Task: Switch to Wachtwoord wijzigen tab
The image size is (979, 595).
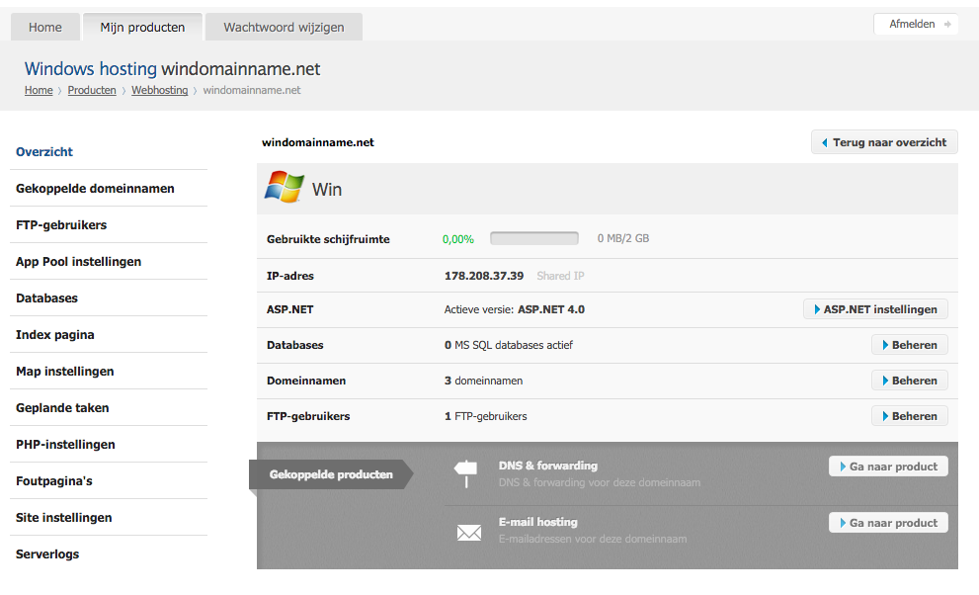Action: 284,27
